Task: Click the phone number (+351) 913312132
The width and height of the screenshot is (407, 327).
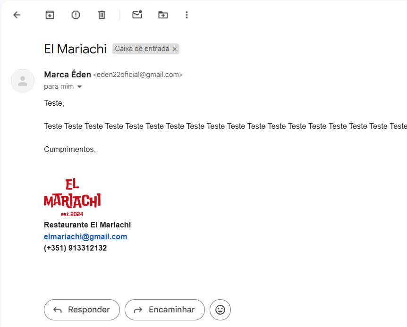Action: click(x=75, y=248)
